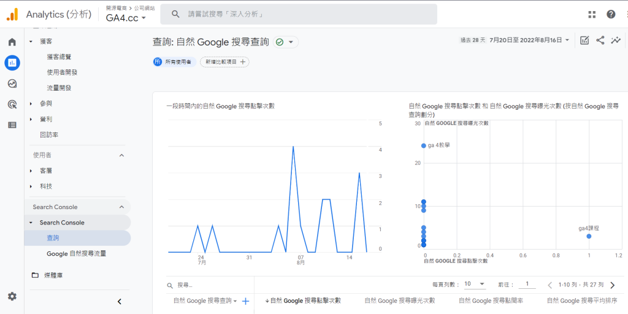The height and width of the screenshot is (314, 628).
Task: Click the ga4課程 scatter point
Action: tap(589, 236)
